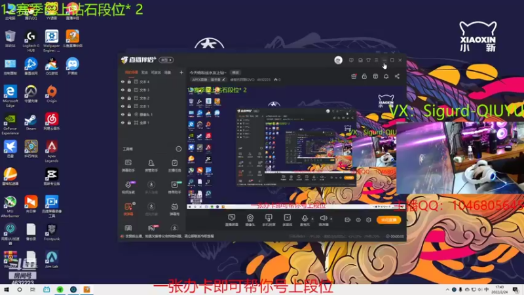This screenshot has height=295, width=524.
Task: Open Task View on the taskbar
Action: coord(32,289)
